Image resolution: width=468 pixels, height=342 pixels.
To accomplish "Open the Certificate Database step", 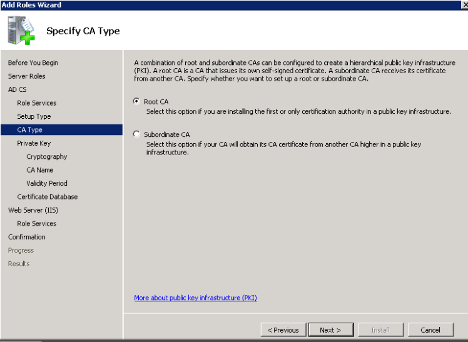I will point(47,197).
